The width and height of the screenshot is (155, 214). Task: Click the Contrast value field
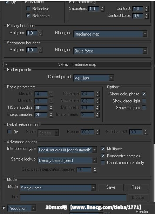(138, 9)
